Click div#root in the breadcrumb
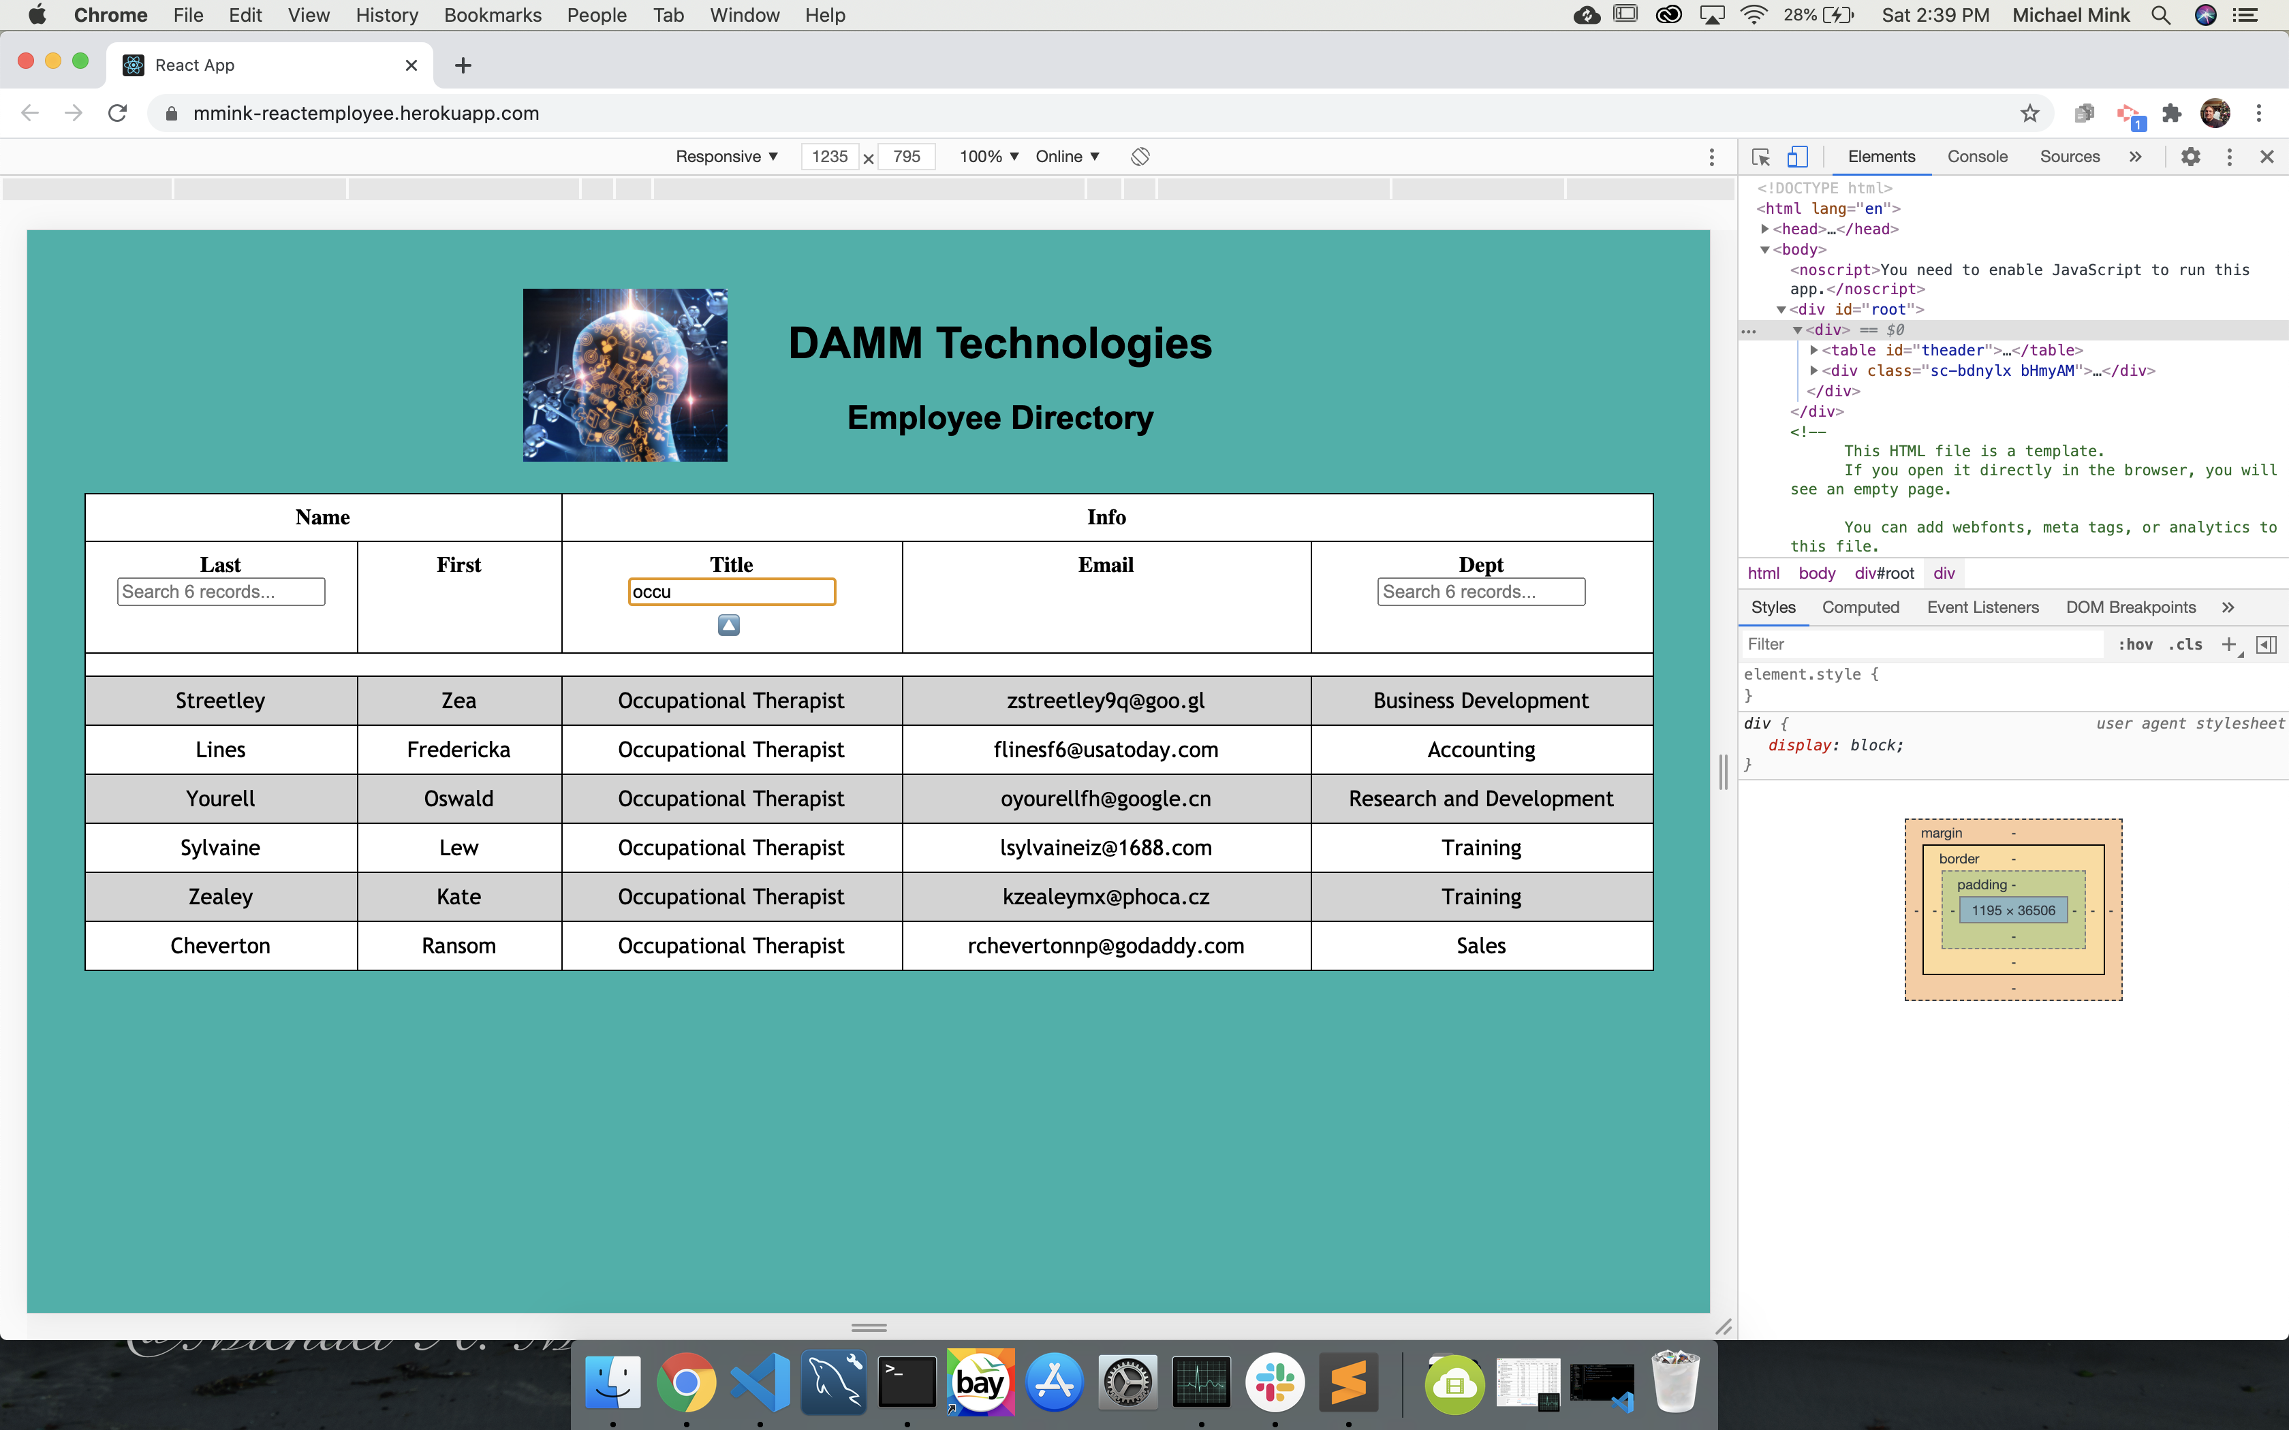2289x1430 pixels. 1884,573
